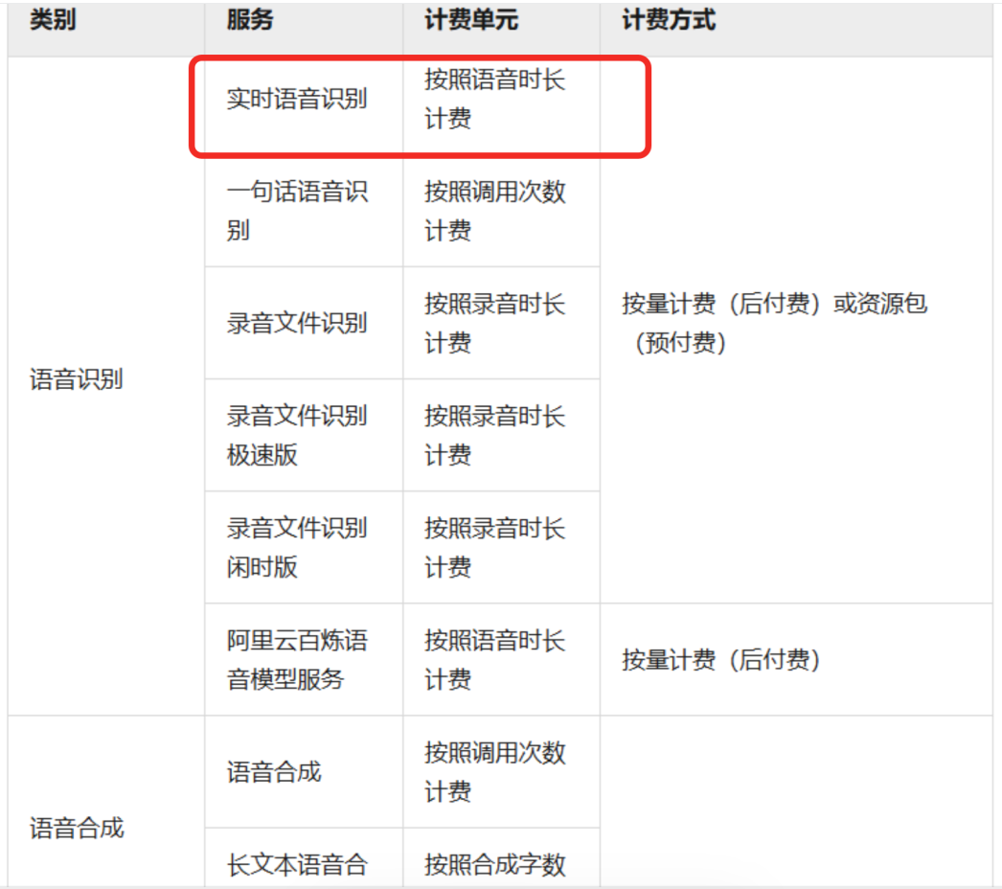Click billing unit cell for 录音文件识别闲时版

(495, 547)
